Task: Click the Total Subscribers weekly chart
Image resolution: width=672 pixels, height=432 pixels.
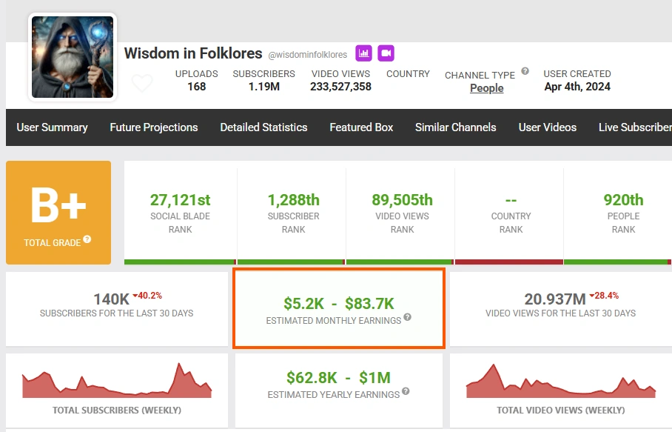Action: 117,381
